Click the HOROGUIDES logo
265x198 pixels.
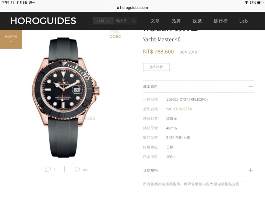[43, 21]
